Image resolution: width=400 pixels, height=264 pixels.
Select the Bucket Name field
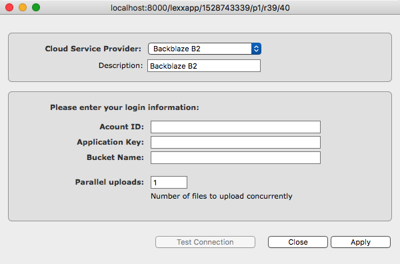[x=235, y=157]
